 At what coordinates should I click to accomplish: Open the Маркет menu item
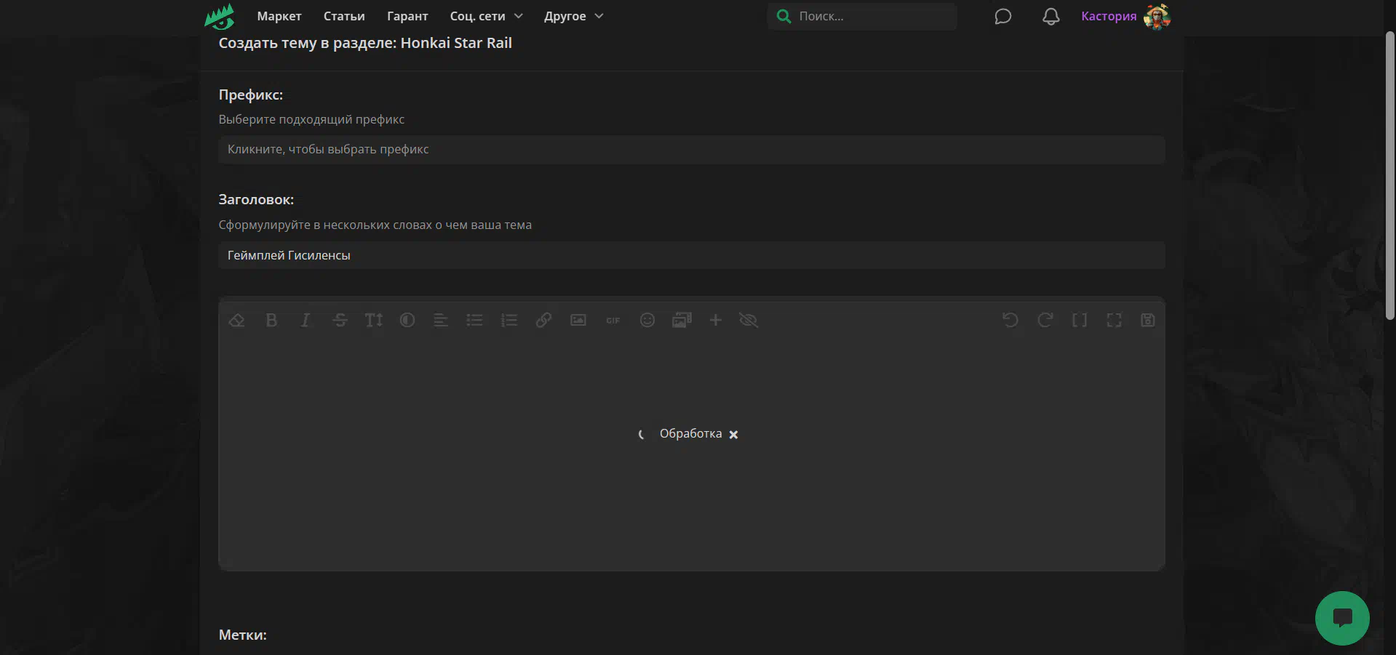(x=279, y=16)
